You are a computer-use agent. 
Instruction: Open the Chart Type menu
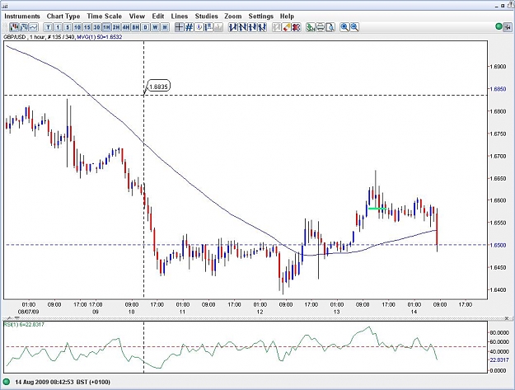click(x=63, y=16)
